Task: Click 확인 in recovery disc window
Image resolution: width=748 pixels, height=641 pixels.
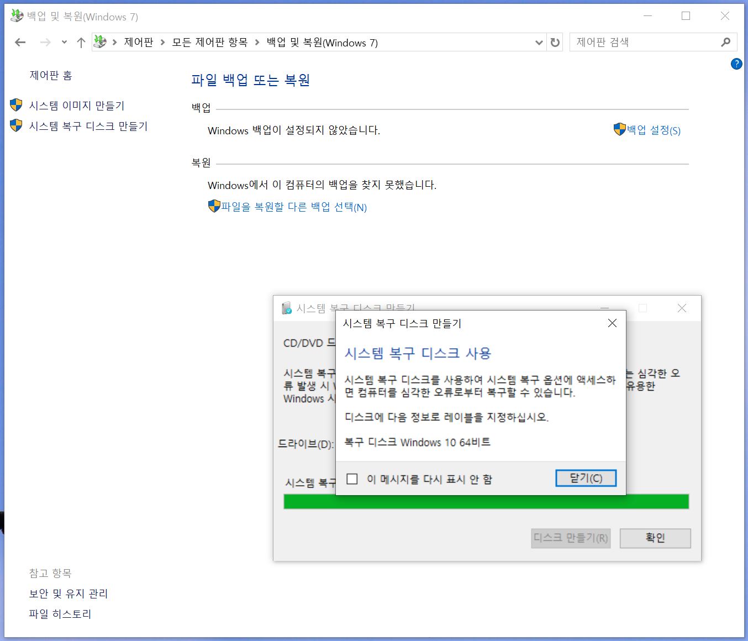Action: point(655,538)
